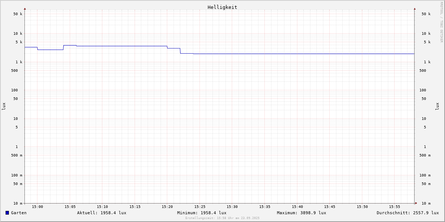
Task: Click the 15:15 time axis label
Action: pyautogui.click(x=135, y=207)
